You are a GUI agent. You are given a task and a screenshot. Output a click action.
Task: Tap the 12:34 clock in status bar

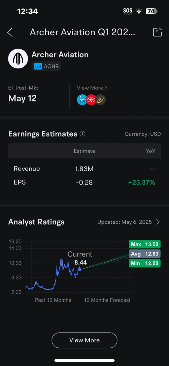27,11
